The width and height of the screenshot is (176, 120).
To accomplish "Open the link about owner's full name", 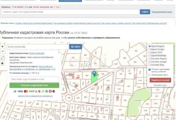I will pyautogui.click(x=149, y=23).
